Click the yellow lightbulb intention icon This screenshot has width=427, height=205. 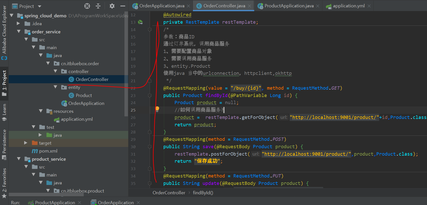[x=157, y=109]
